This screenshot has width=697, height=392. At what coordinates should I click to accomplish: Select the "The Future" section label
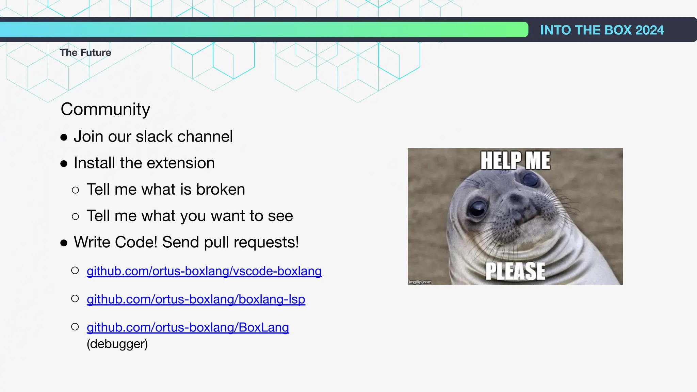(85, 52)
